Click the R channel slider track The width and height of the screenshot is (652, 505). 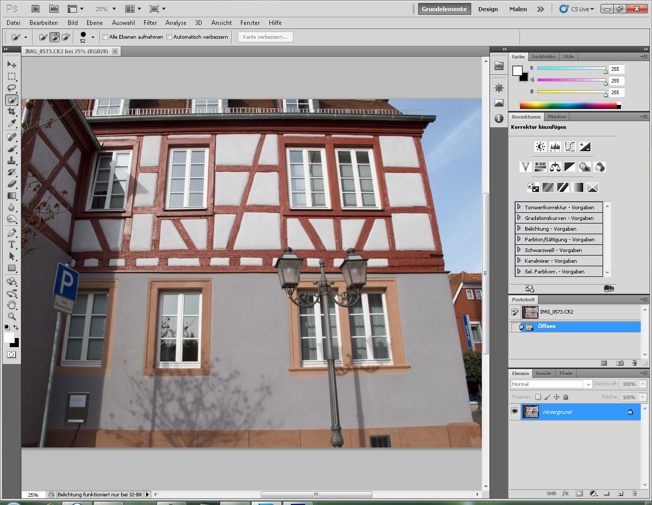coord(572,68)
